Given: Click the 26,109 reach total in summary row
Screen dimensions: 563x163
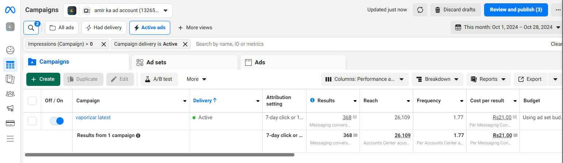Looking at the screenshot, I should [403, 136].
